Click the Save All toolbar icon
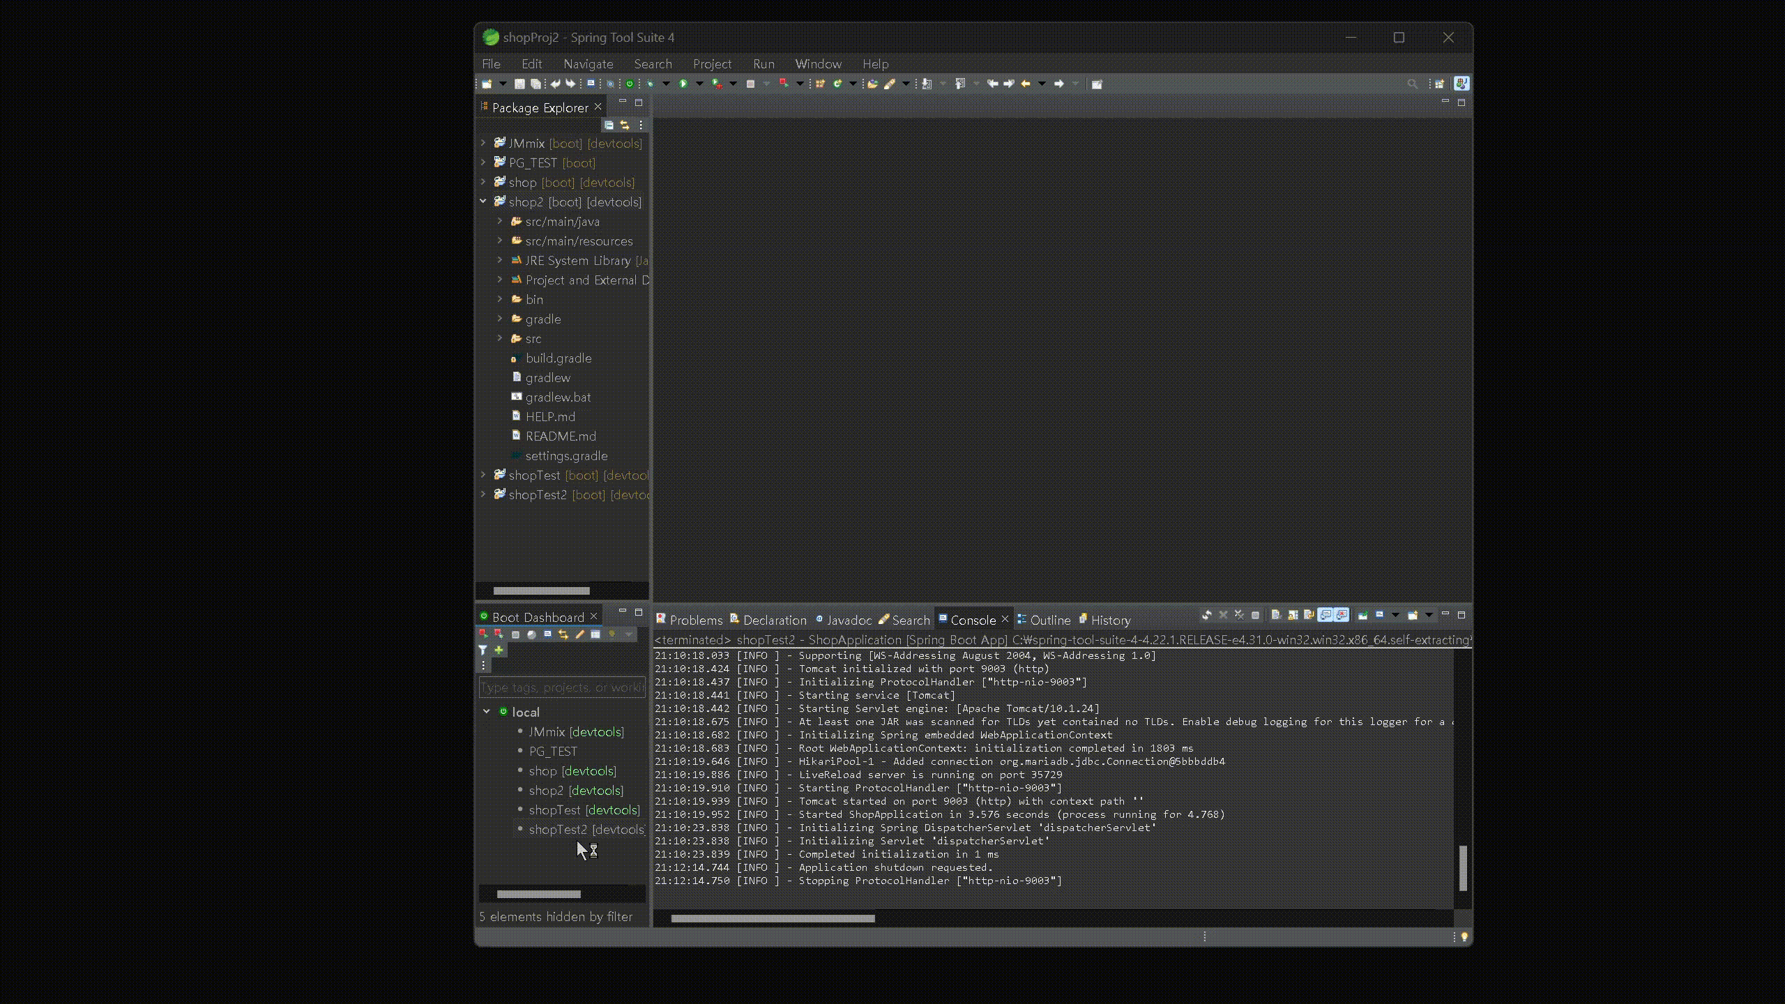This screenshot has width=1785, height=1004. point(535,84)
